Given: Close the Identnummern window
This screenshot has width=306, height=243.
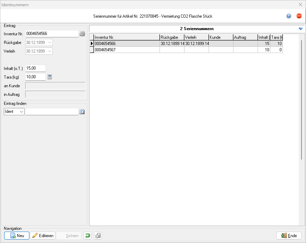Looking at the screenshot, I should pos(300,5).
